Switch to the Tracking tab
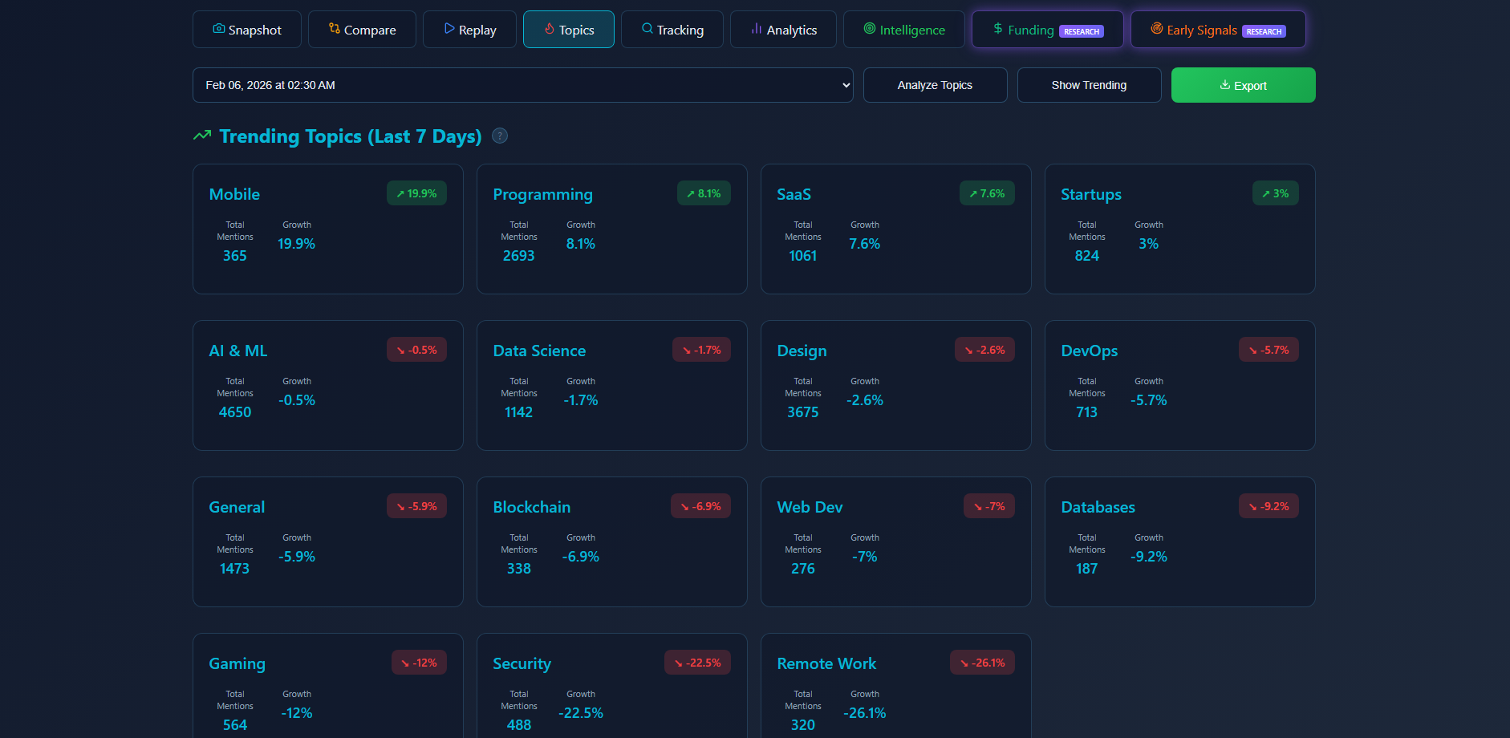Screen dimensions: 1510x738 click(x=672, y=29)
